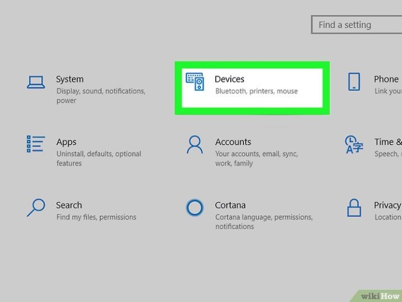Click 'Bluetooth, printers, mouse' description

point(256,91)
